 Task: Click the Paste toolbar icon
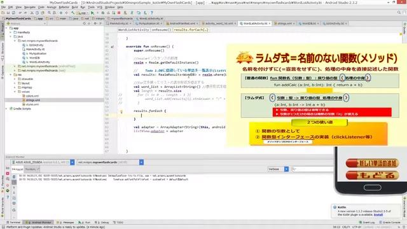pos(43,13)
